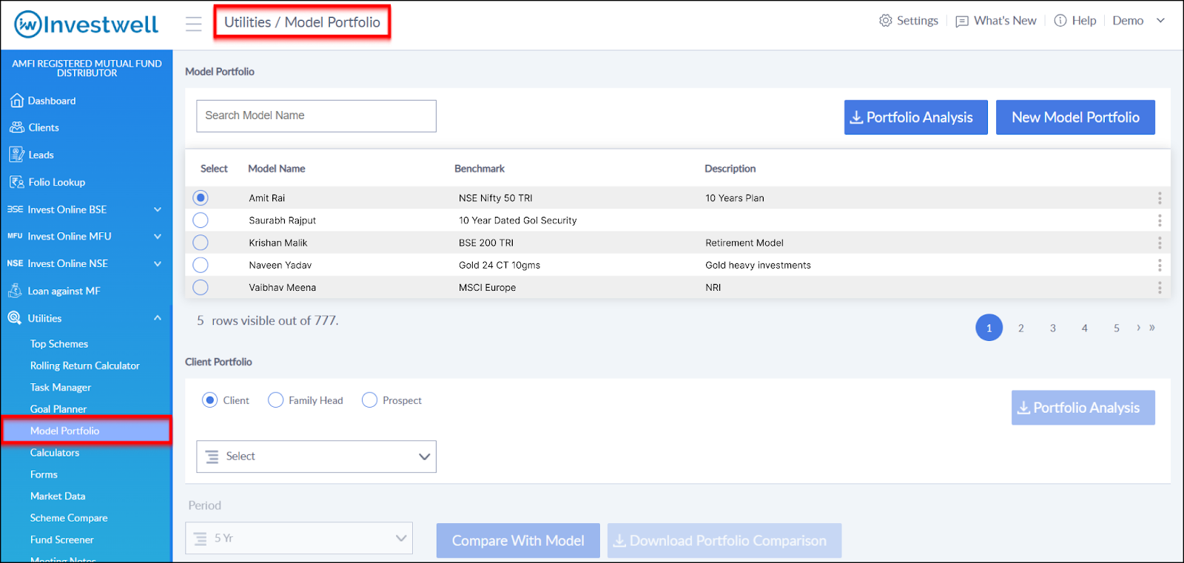1184x563 pixels.
Task: Open the client Select dropdown
Action: 316,456
